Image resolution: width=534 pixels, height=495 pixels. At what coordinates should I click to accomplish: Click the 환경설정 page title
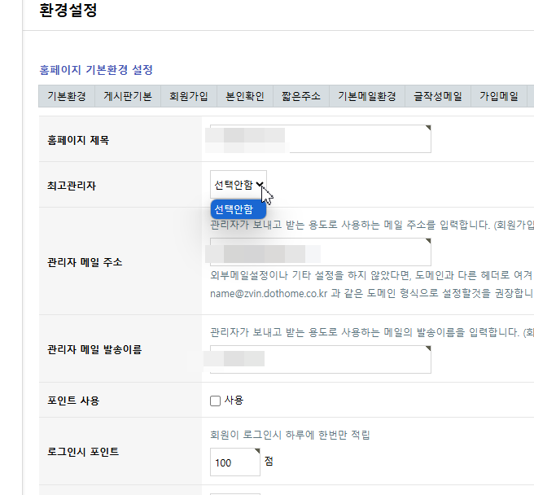tap(68, 11)
